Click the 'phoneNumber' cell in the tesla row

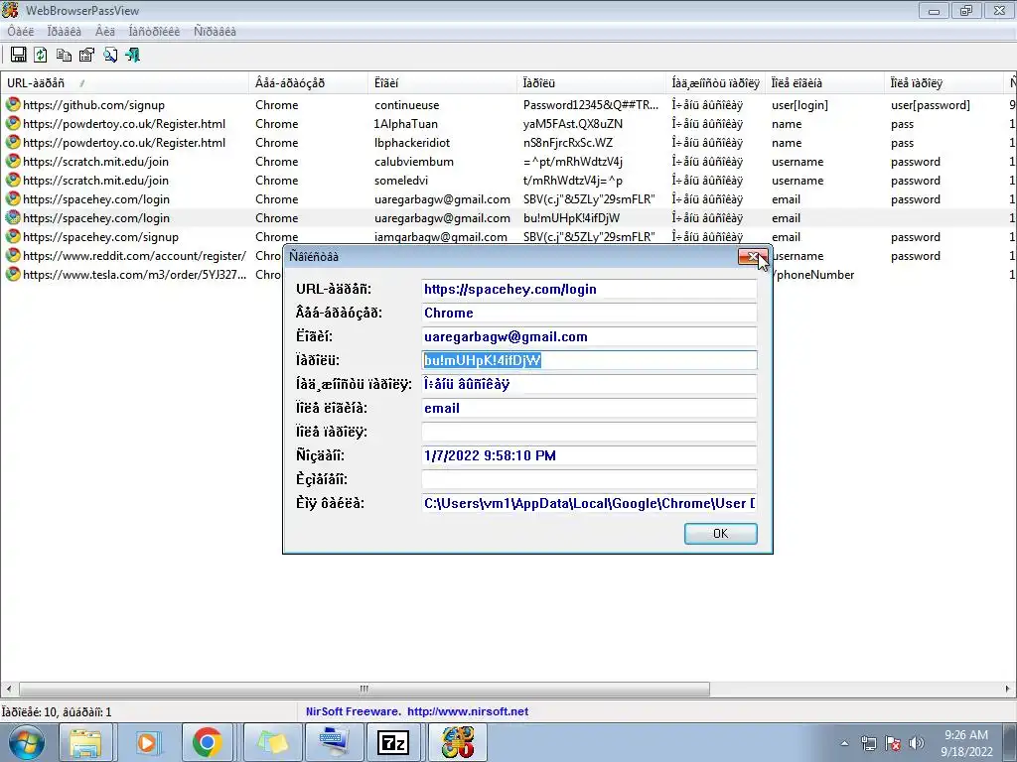click(814, 275)
